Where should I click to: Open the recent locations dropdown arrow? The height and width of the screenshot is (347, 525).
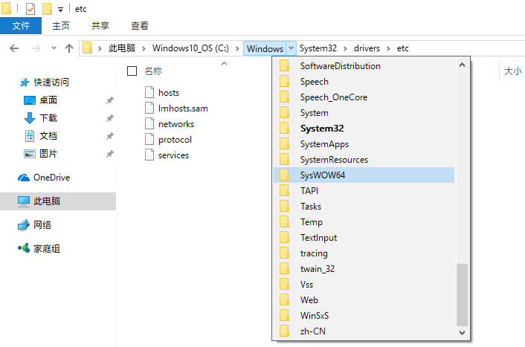click(x=54, y=48)
